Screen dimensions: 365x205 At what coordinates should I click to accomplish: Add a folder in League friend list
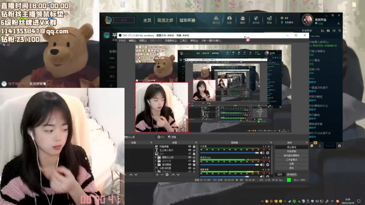pos(328,31)
